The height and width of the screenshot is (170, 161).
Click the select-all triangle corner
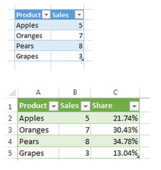(x=13, y=93)
